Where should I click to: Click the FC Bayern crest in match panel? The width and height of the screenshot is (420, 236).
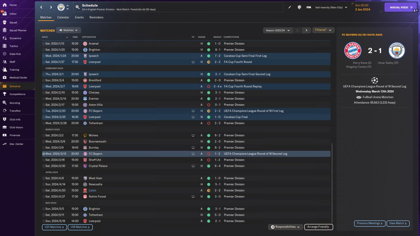[352, 50]
